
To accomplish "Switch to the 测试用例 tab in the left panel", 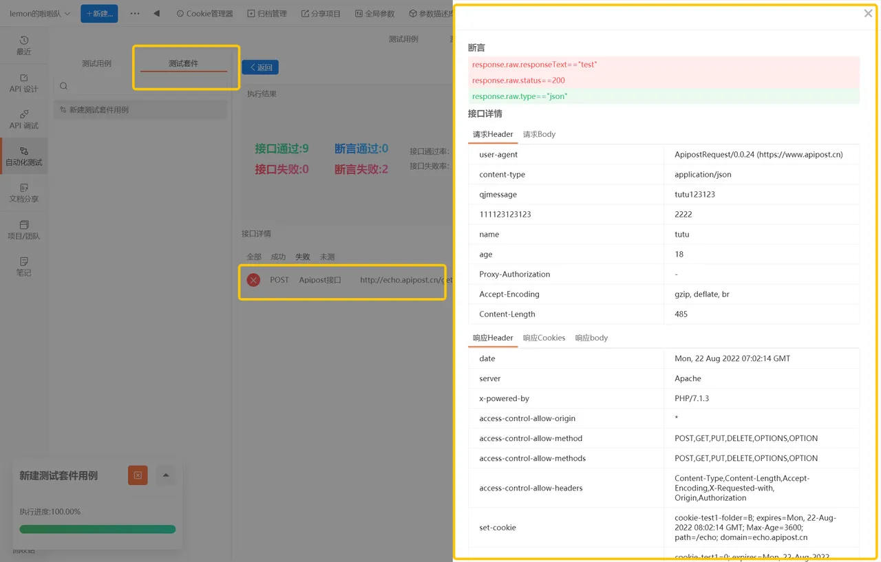I will (96, 63).
